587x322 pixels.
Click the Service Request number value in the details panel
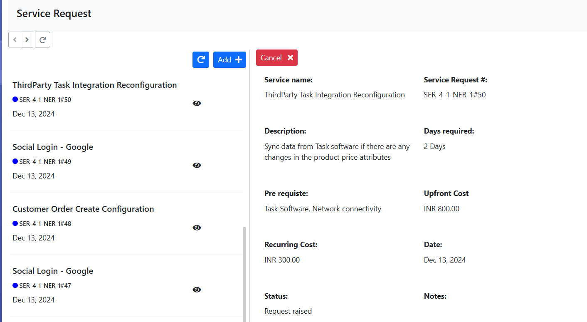455,95
